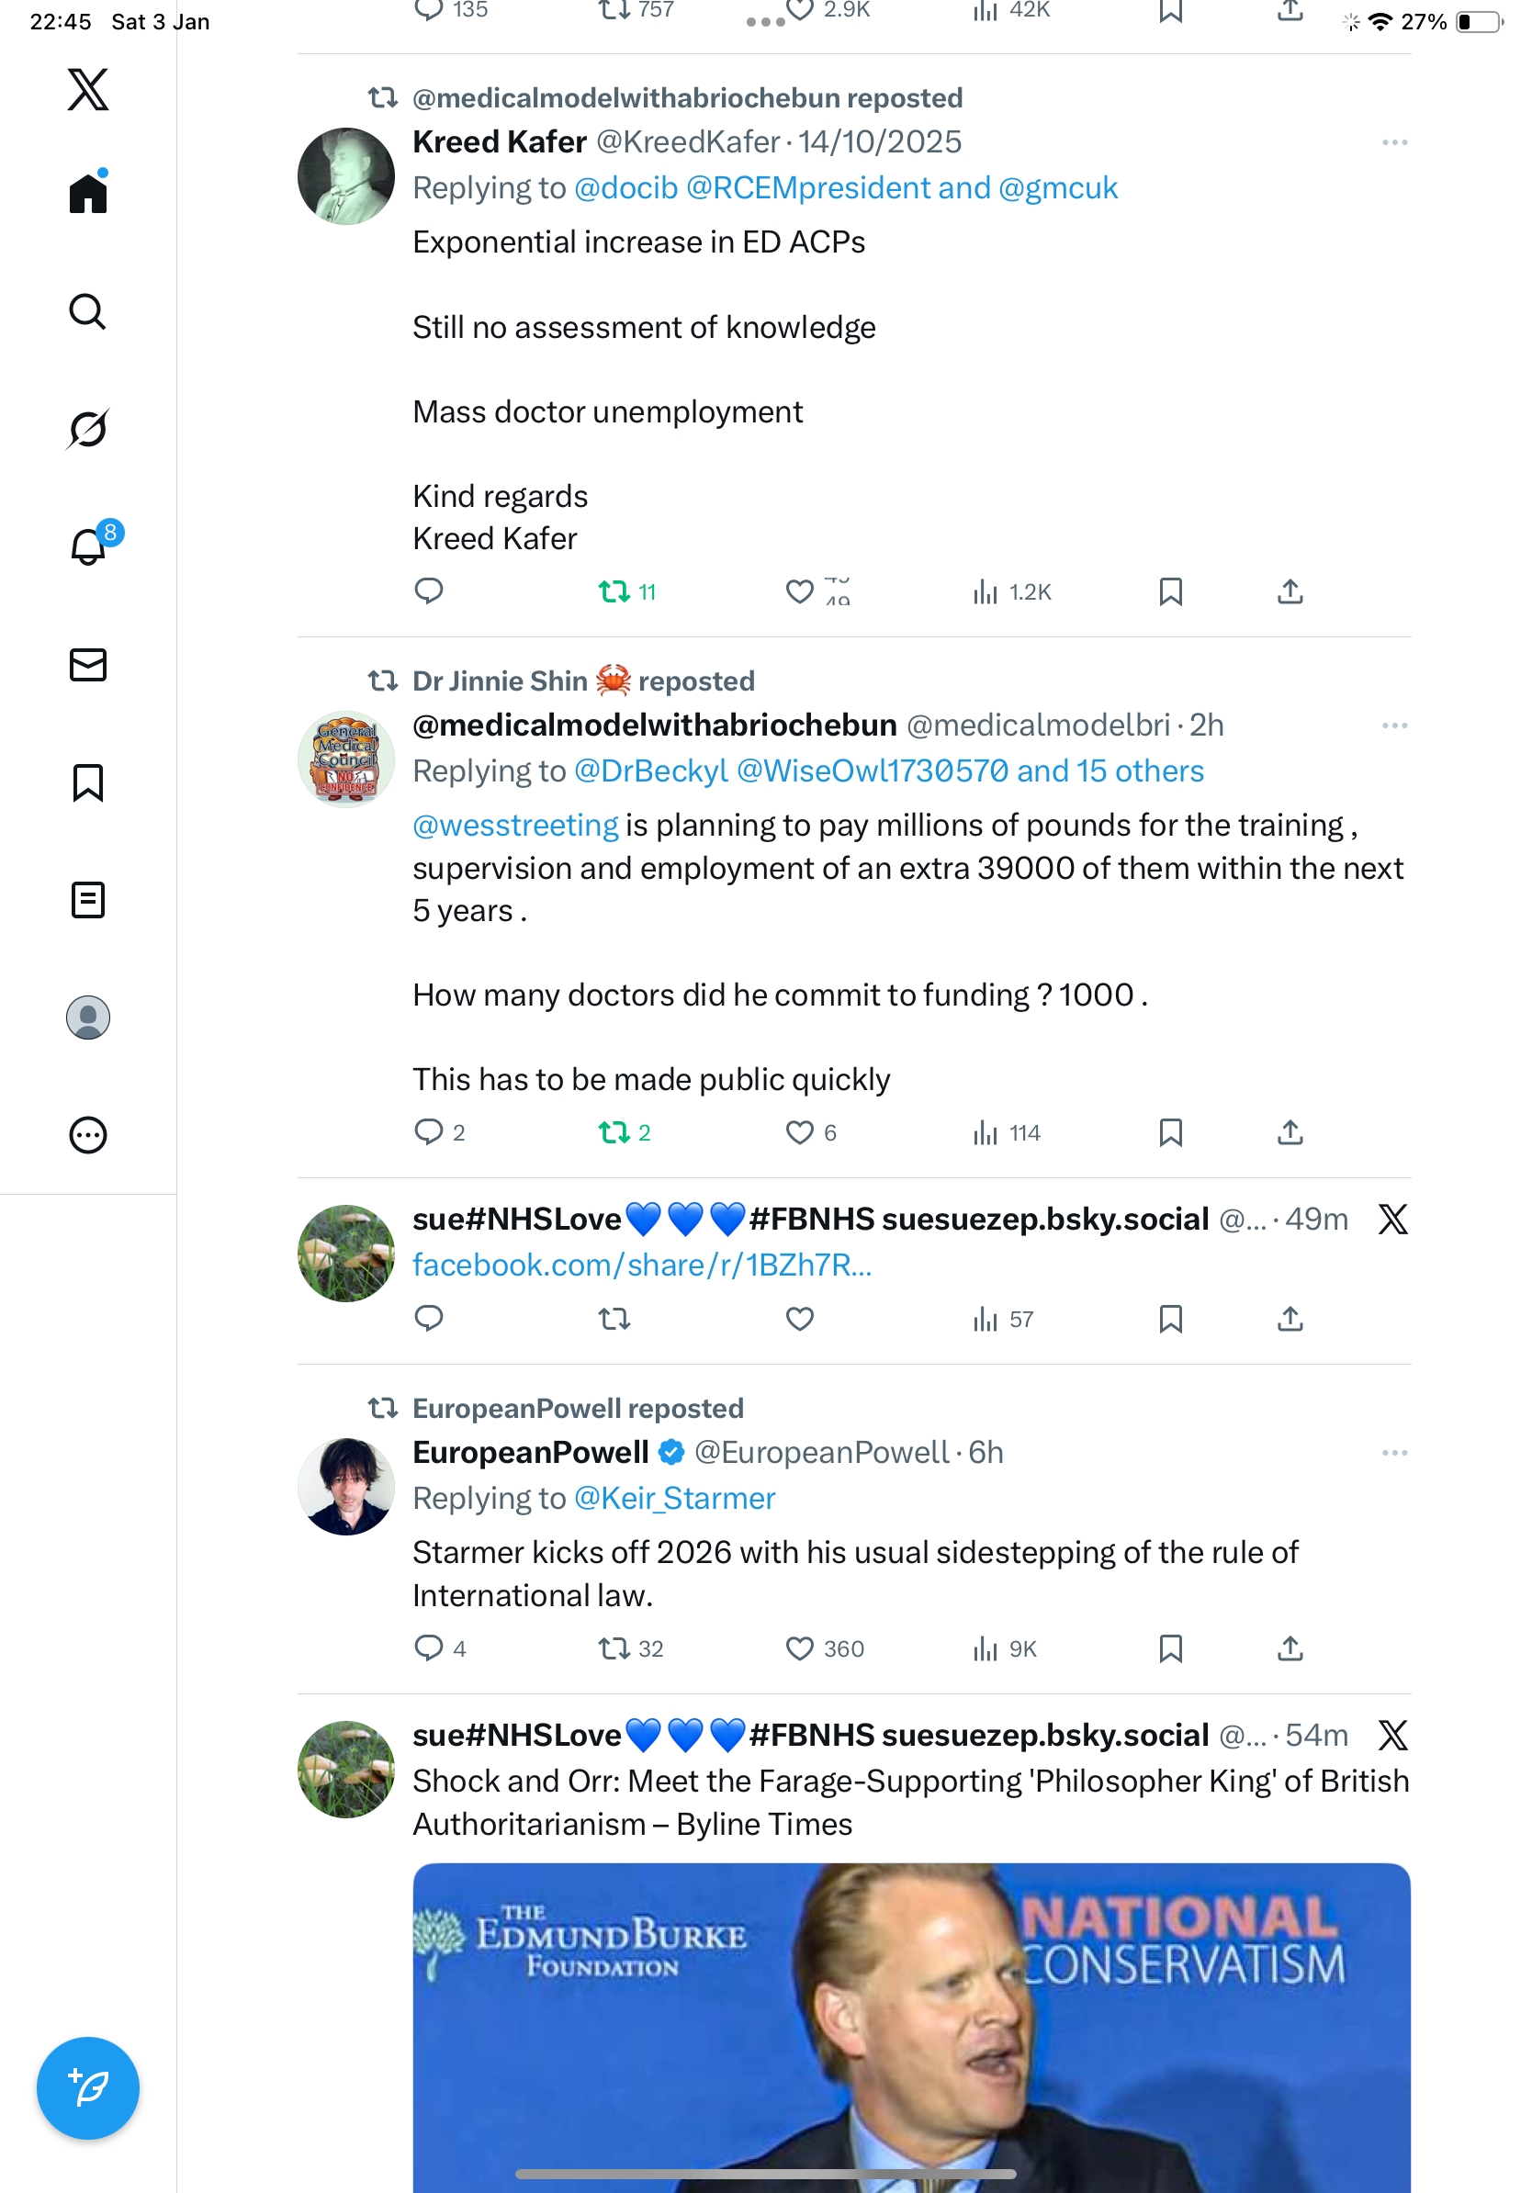Open the facebook.com/share link
This screenshot has width=1532, height=2193.
click(x=642, y=1265)
